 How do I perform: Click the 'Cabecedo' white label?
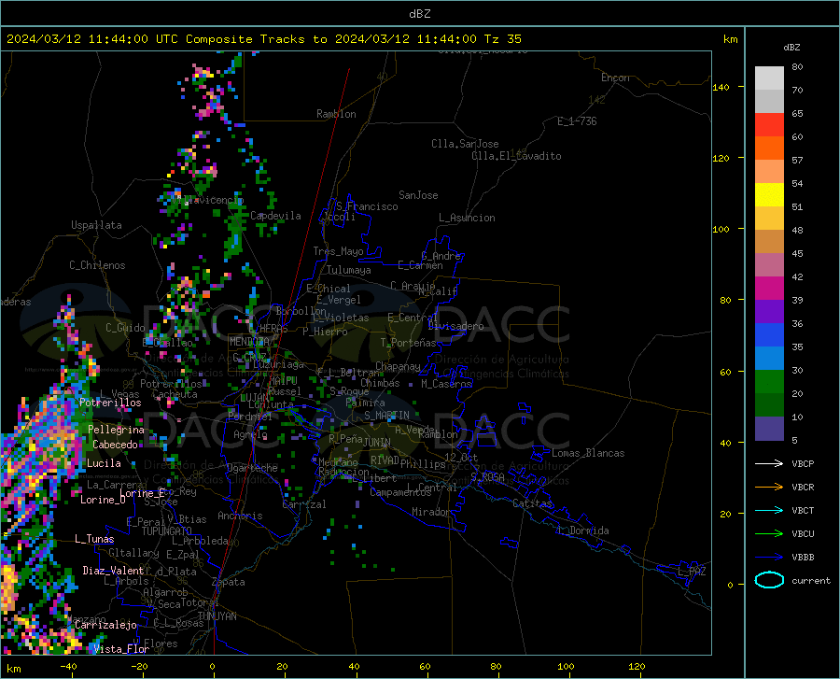tap(115, 445)
